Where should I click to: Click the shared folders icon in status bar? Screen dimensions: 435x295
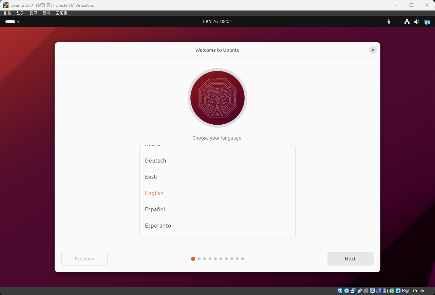click(366, 291)
